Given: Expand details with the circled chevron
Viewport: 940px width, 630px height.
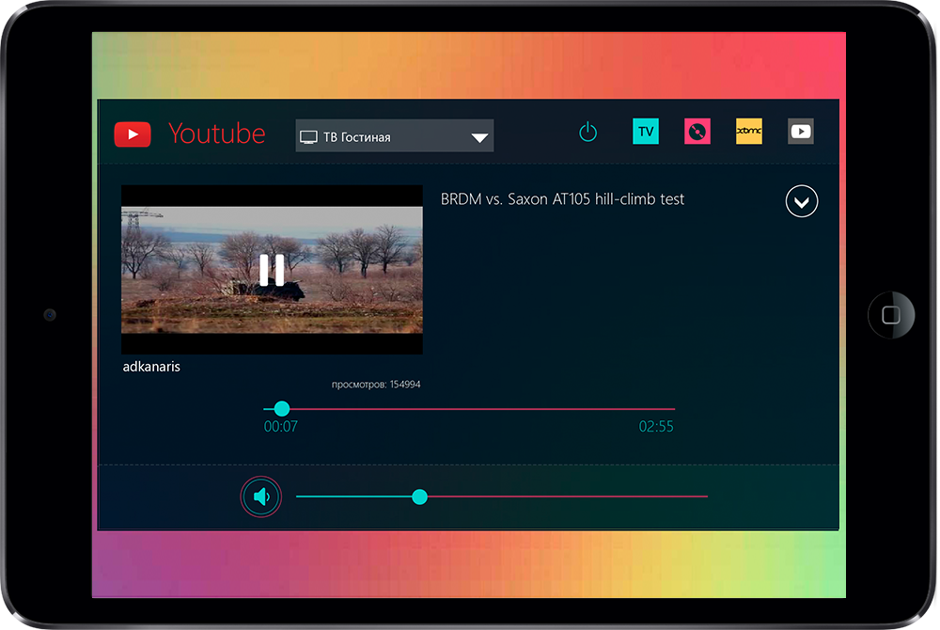Looking at the screenshot, I should pyautogui.click(x=802, y=201).
